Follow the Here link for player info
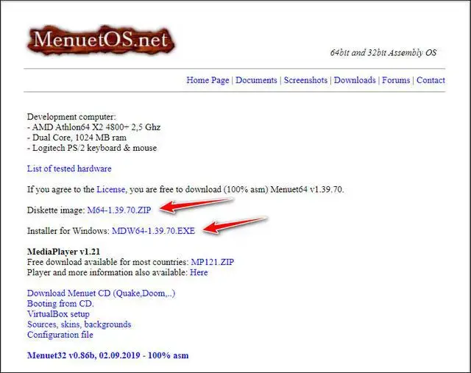Screen dimensions: 471x373 [x=199, y=272]
